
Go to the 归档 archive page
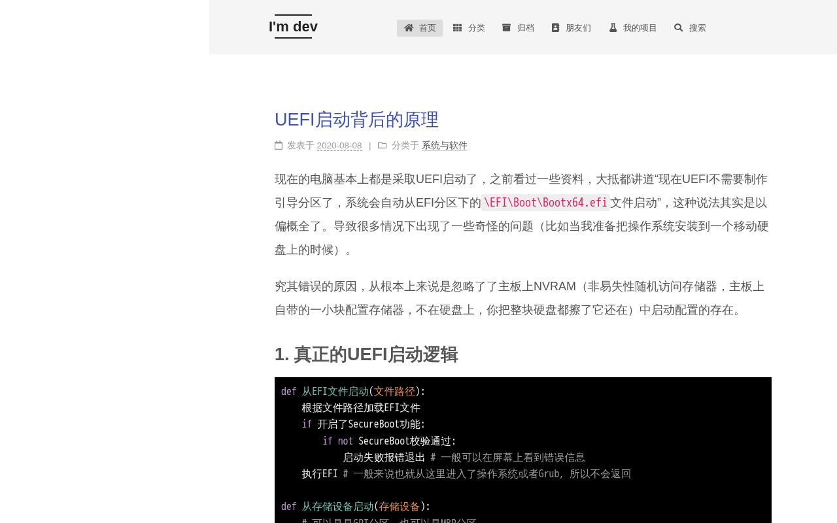pos(518,28)
